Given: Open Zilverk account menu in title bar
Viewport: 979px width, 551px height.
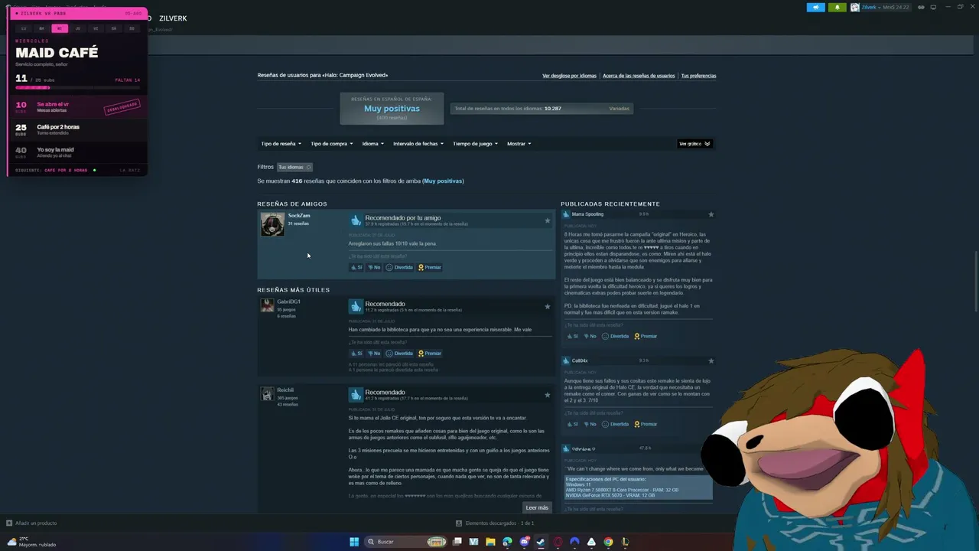Looking at the screenshot, I should 880,8.
